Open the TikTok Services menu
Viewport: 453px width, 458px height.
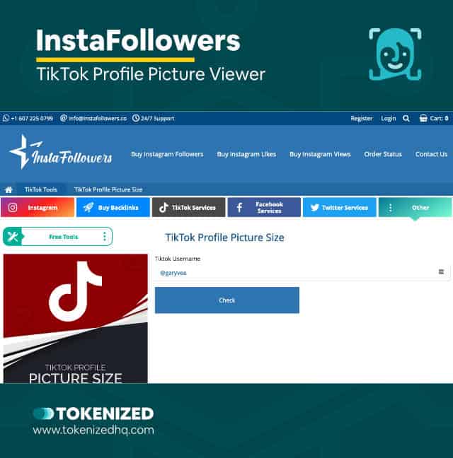click(x=188, y=207)
